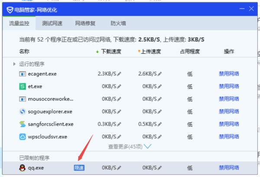Disable network for et.exe via 禁用网络
The width and height of the screenshot is (260, 177).
[229, 87]
